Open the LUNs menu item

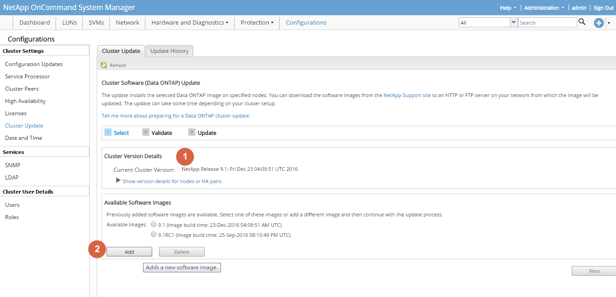70,22
